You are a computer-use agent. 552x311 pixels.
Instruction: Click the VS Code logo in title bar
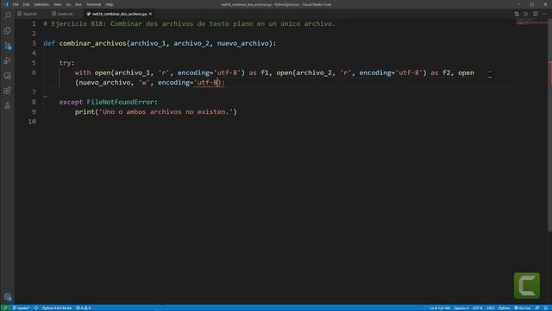pos(6,4)
